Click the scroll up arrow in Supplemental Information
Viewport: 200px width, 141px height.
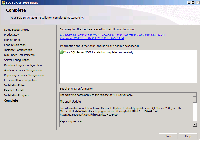pyautogui.click(x=195, y=95)
